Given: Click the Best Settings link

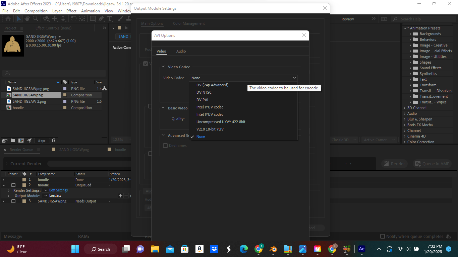Looking at the screenshot, I should (x=58, y=190).
